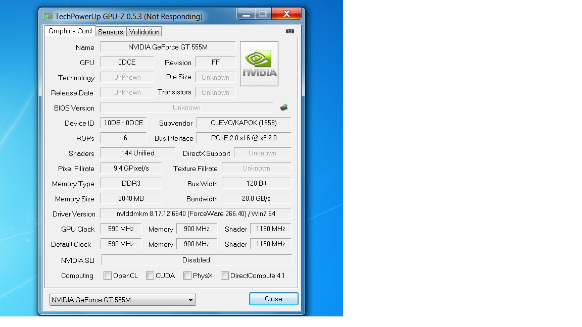
Task: Click the NVIDIA logo image
Action: point(259,64)
